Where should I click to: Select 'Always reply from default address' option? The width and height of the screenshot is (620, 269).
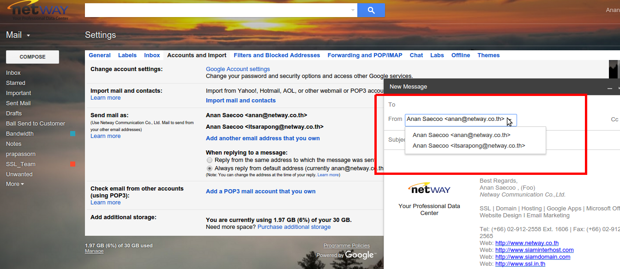tap(210, 169)
